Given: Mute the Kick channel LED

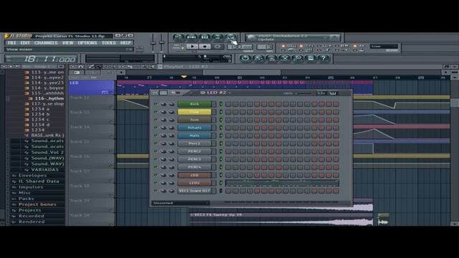Looking at the screenshot, I should click(x=156, y=104).
